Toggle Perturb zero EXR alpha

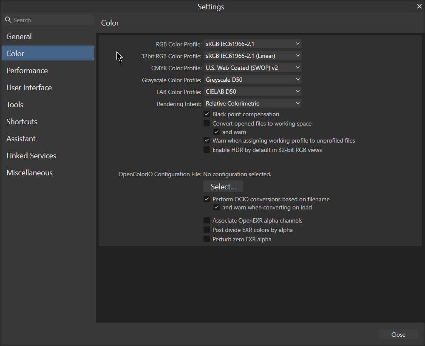click(207, 239)
